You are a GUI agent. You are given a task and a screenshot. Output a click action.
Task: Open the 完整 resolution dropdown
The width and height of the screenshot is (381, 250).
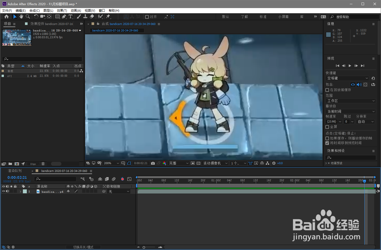coord(179,163)
